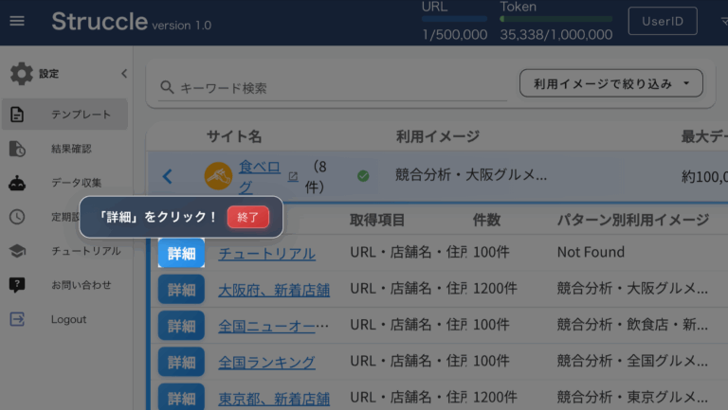Click the 設定 gear icon
Screen dimensions: 728x410
coord(21,73)
